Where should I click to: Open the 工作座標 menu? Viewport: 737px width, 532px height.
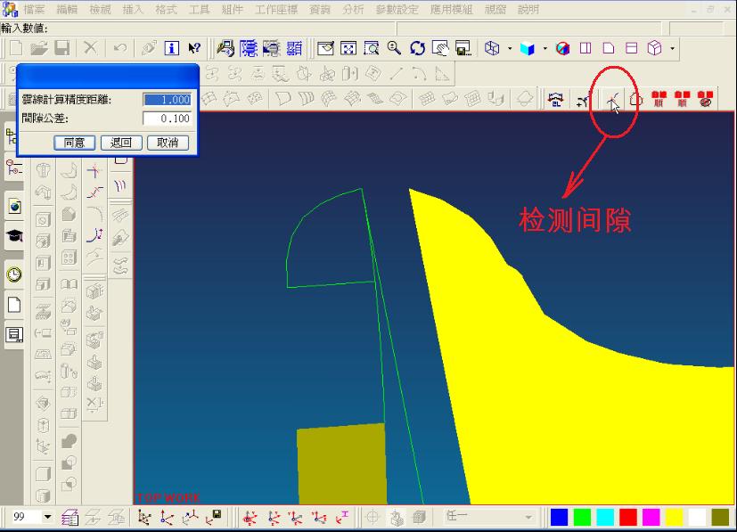276,10
